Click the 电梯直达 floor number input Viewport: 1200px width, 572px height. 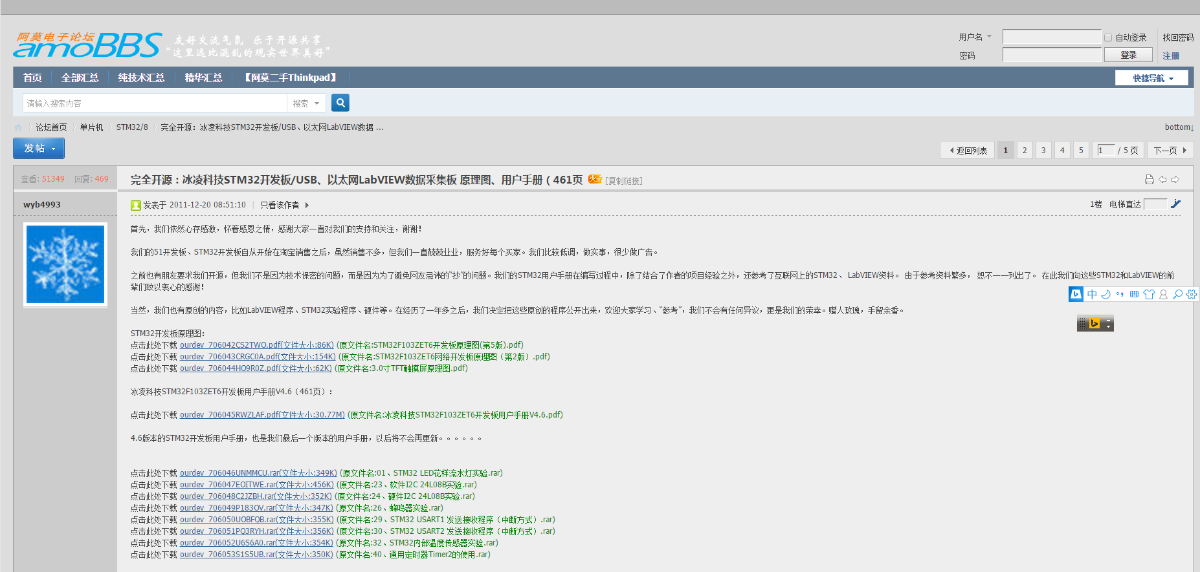1155,204
